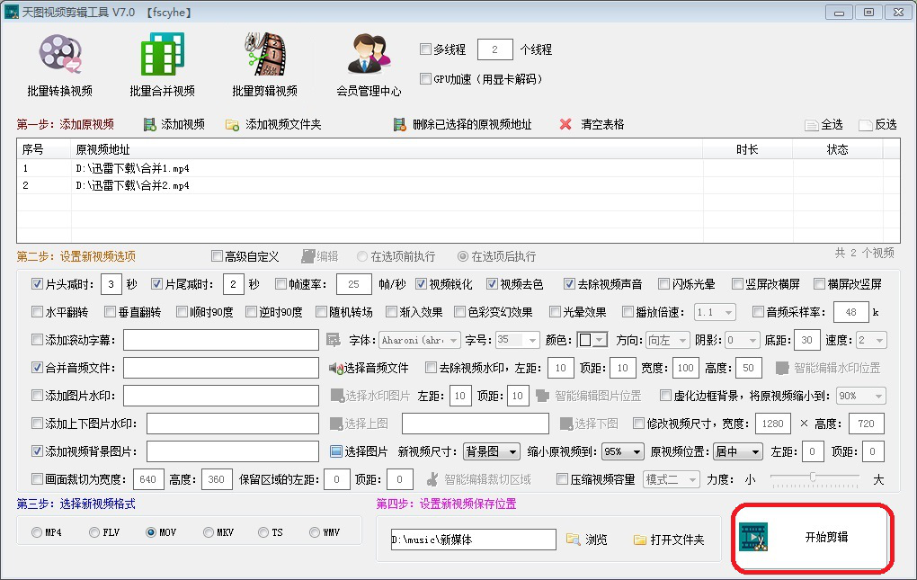The image size is (917, 580).
Task: Click 清空表格 button label
Action: click(x=602, y=124)
